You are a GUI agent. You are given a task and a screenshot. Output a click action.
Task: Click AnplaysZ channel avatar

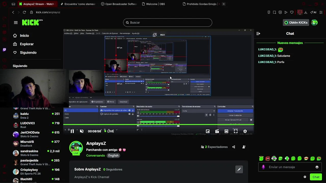tap(76, 148)
